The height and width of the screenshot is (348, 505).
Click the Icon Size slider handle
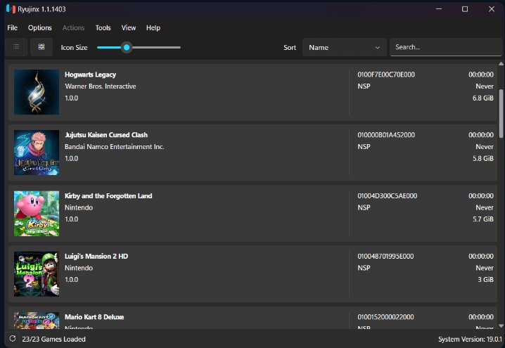click(x=127, y=47)
